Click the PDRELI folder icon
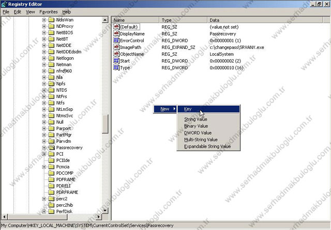This screenshot has height=230, width=331. [51, 186]
